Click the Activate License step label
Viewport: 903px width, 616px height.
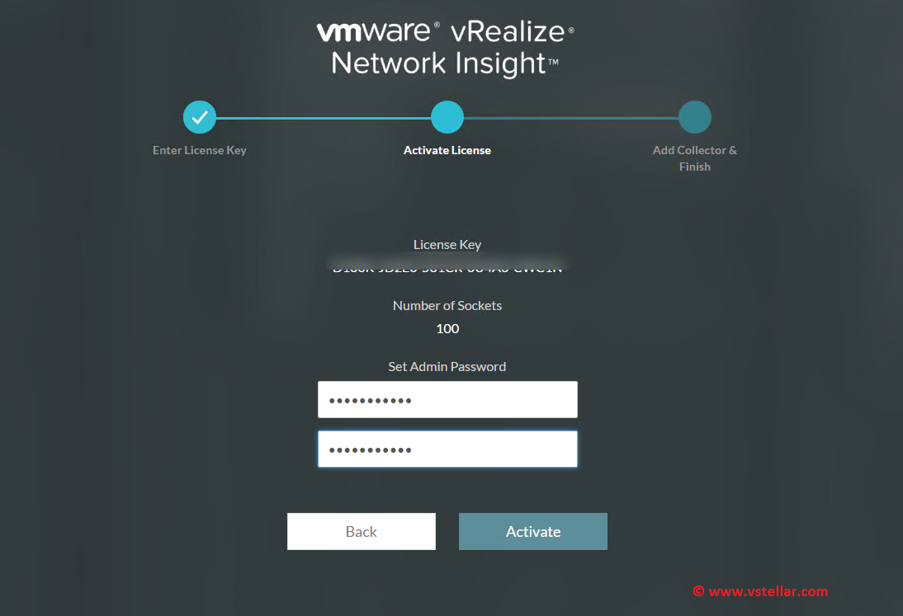447,150
